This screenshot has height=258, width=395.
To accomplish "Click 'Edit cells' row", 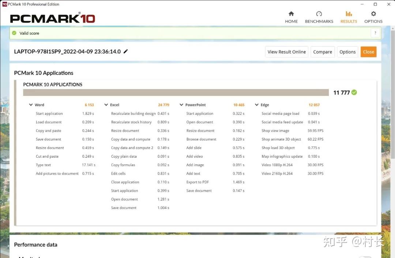I will coord(140,173).
